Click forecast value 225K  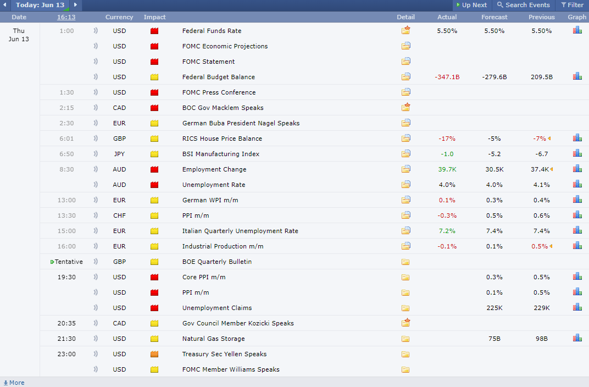[494, 308]
